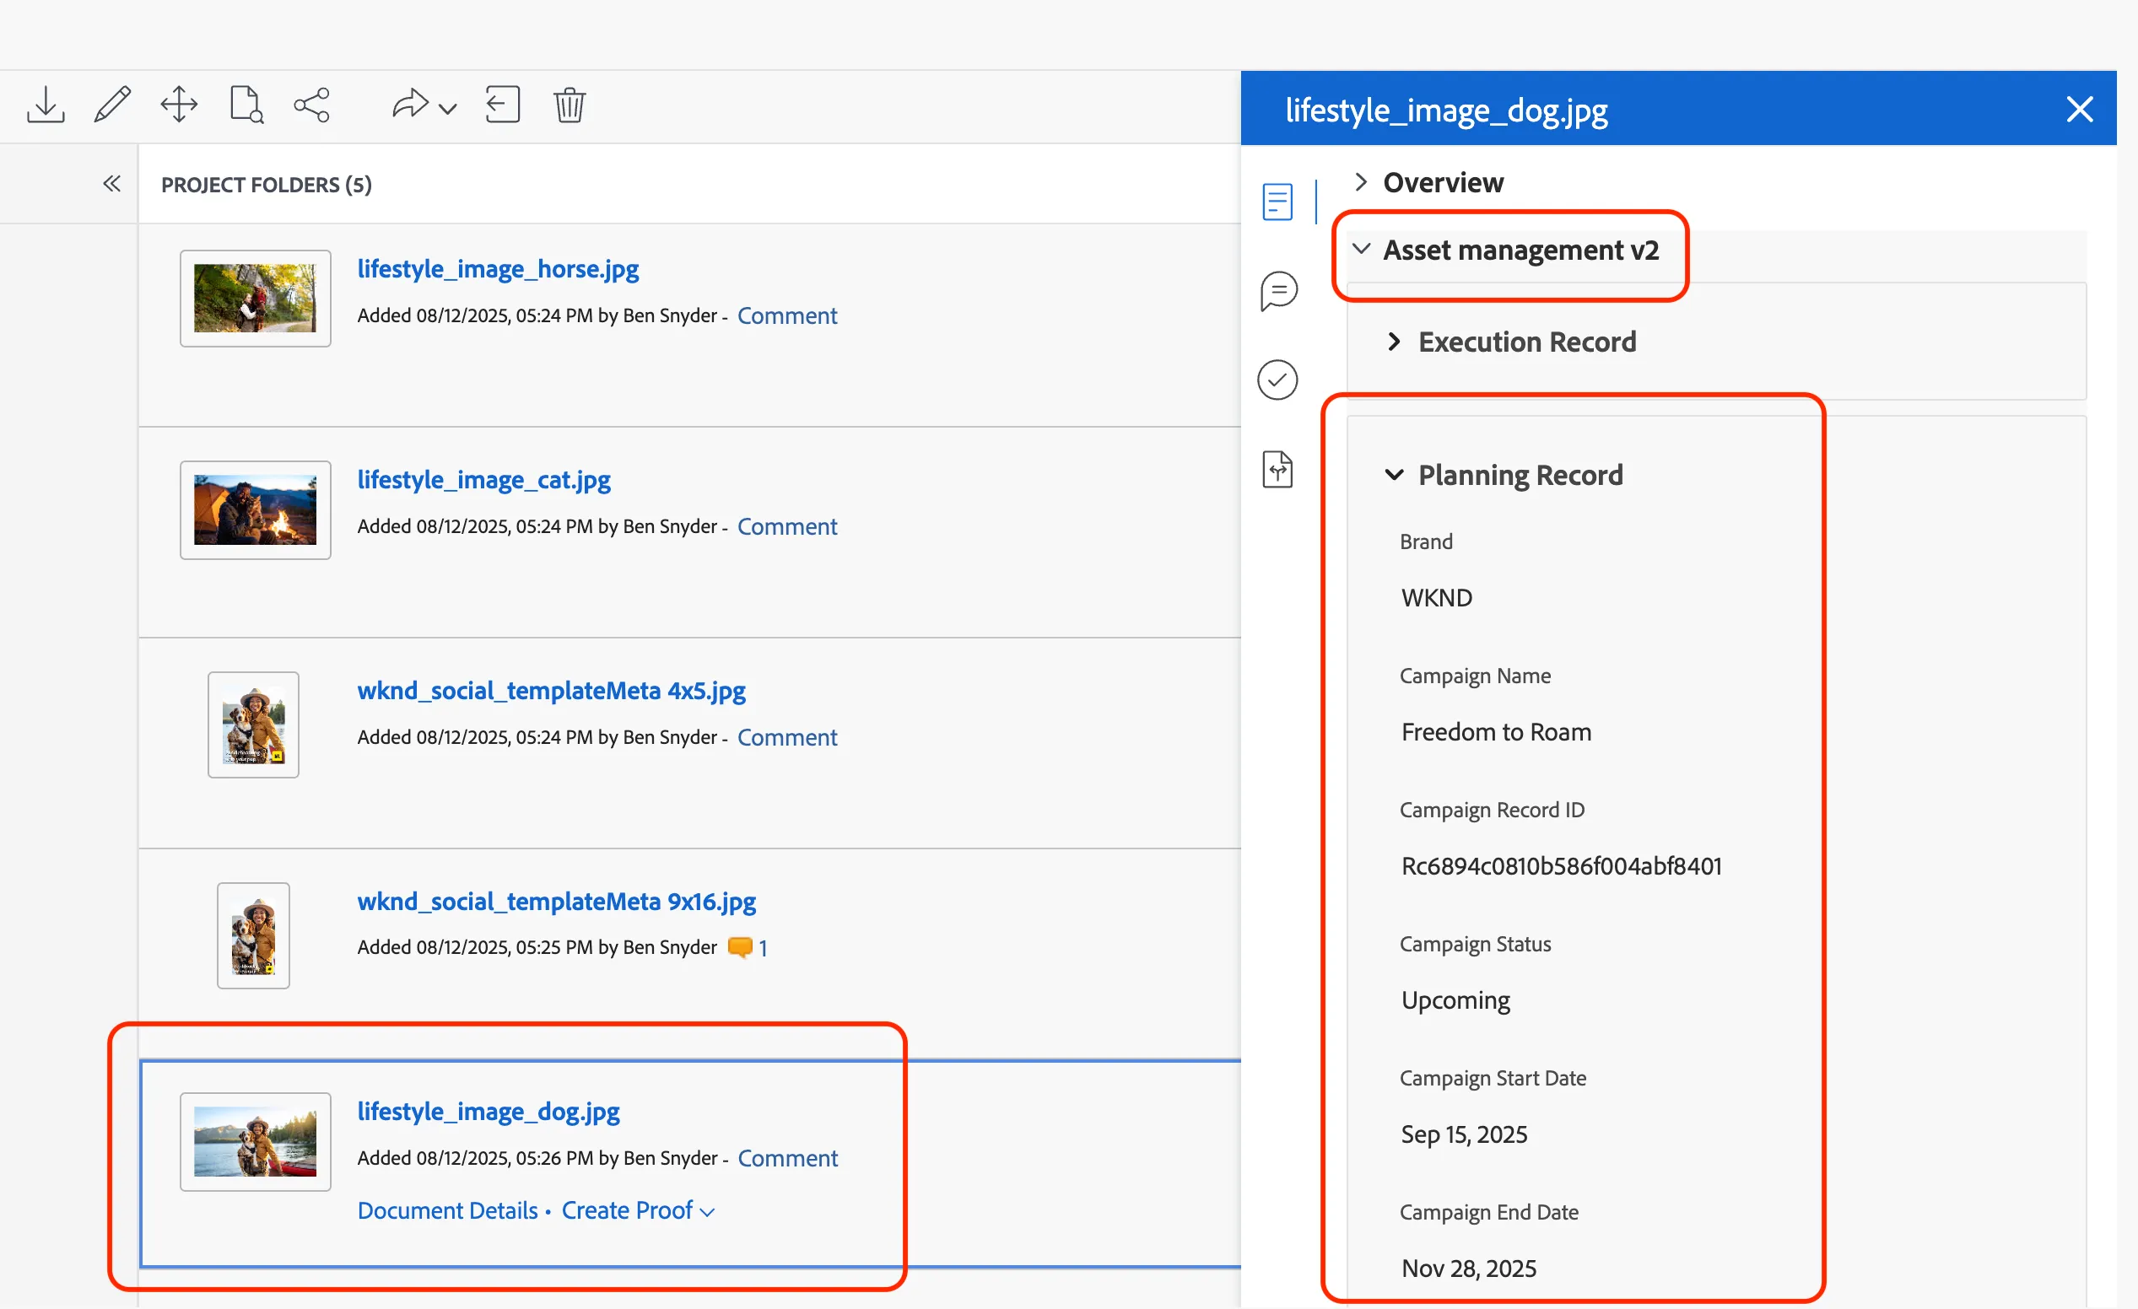The width and height of the screenshot is (2138, 1309).
Task: Collapse the left panel with double chevron
Action: 112,184
